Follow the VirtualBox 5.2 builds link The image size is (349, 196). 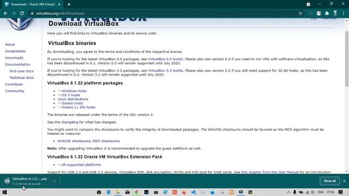pos(165,71)
